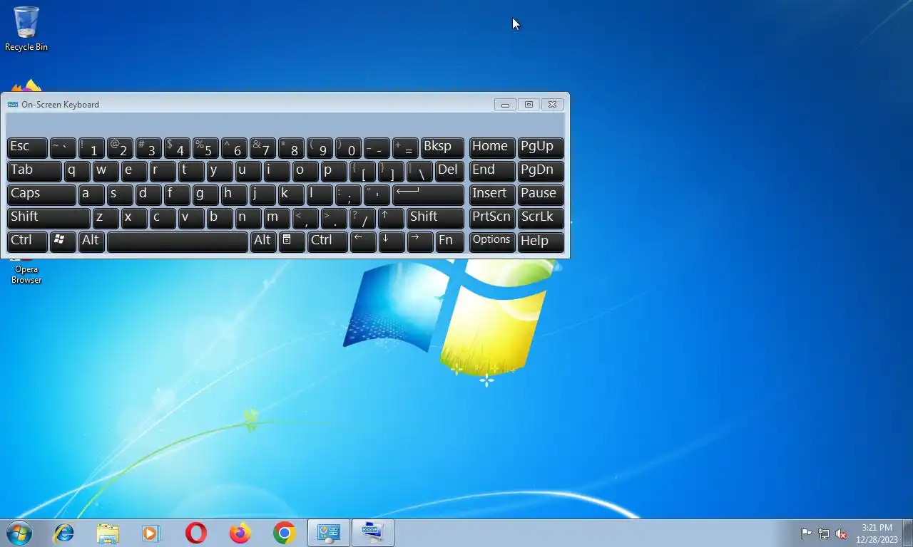Image resolution: width=913 pixels, height=547 pixels.
Task: Click the question mark/slash key
Action: (x=362, y=218)
